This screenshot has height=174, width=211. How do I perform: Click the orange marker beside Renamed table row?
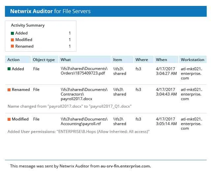9,90
